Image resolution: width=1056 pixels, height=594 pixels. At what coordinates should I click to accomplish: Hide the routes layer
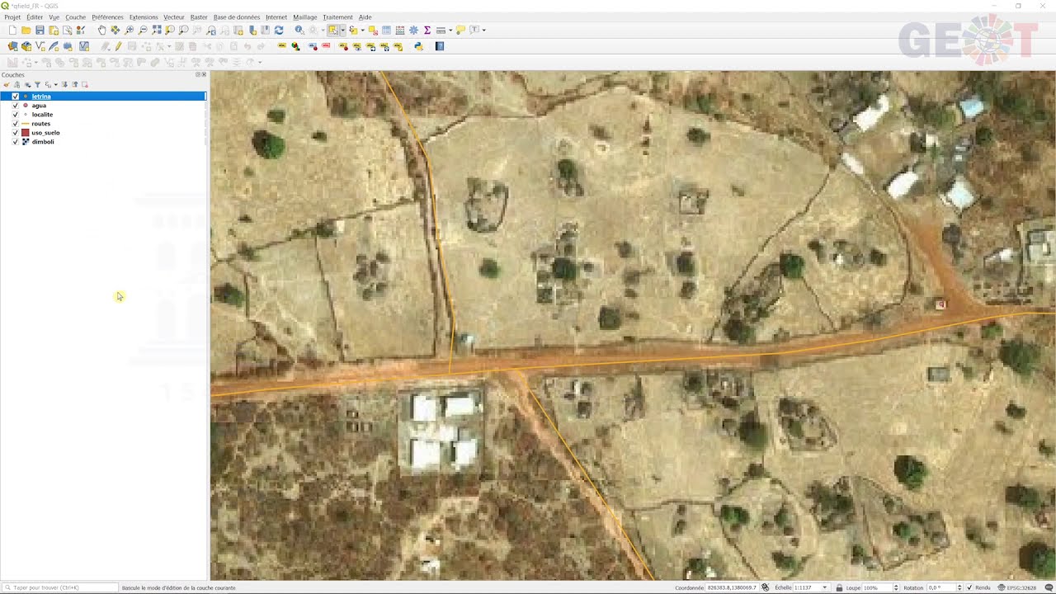coord(16,124)
